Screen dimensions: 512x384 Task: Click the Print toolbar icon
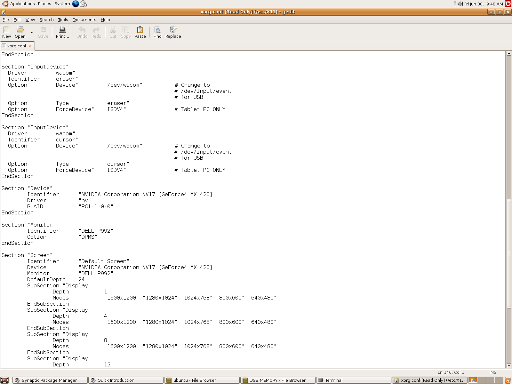click(x=62, y=32)
